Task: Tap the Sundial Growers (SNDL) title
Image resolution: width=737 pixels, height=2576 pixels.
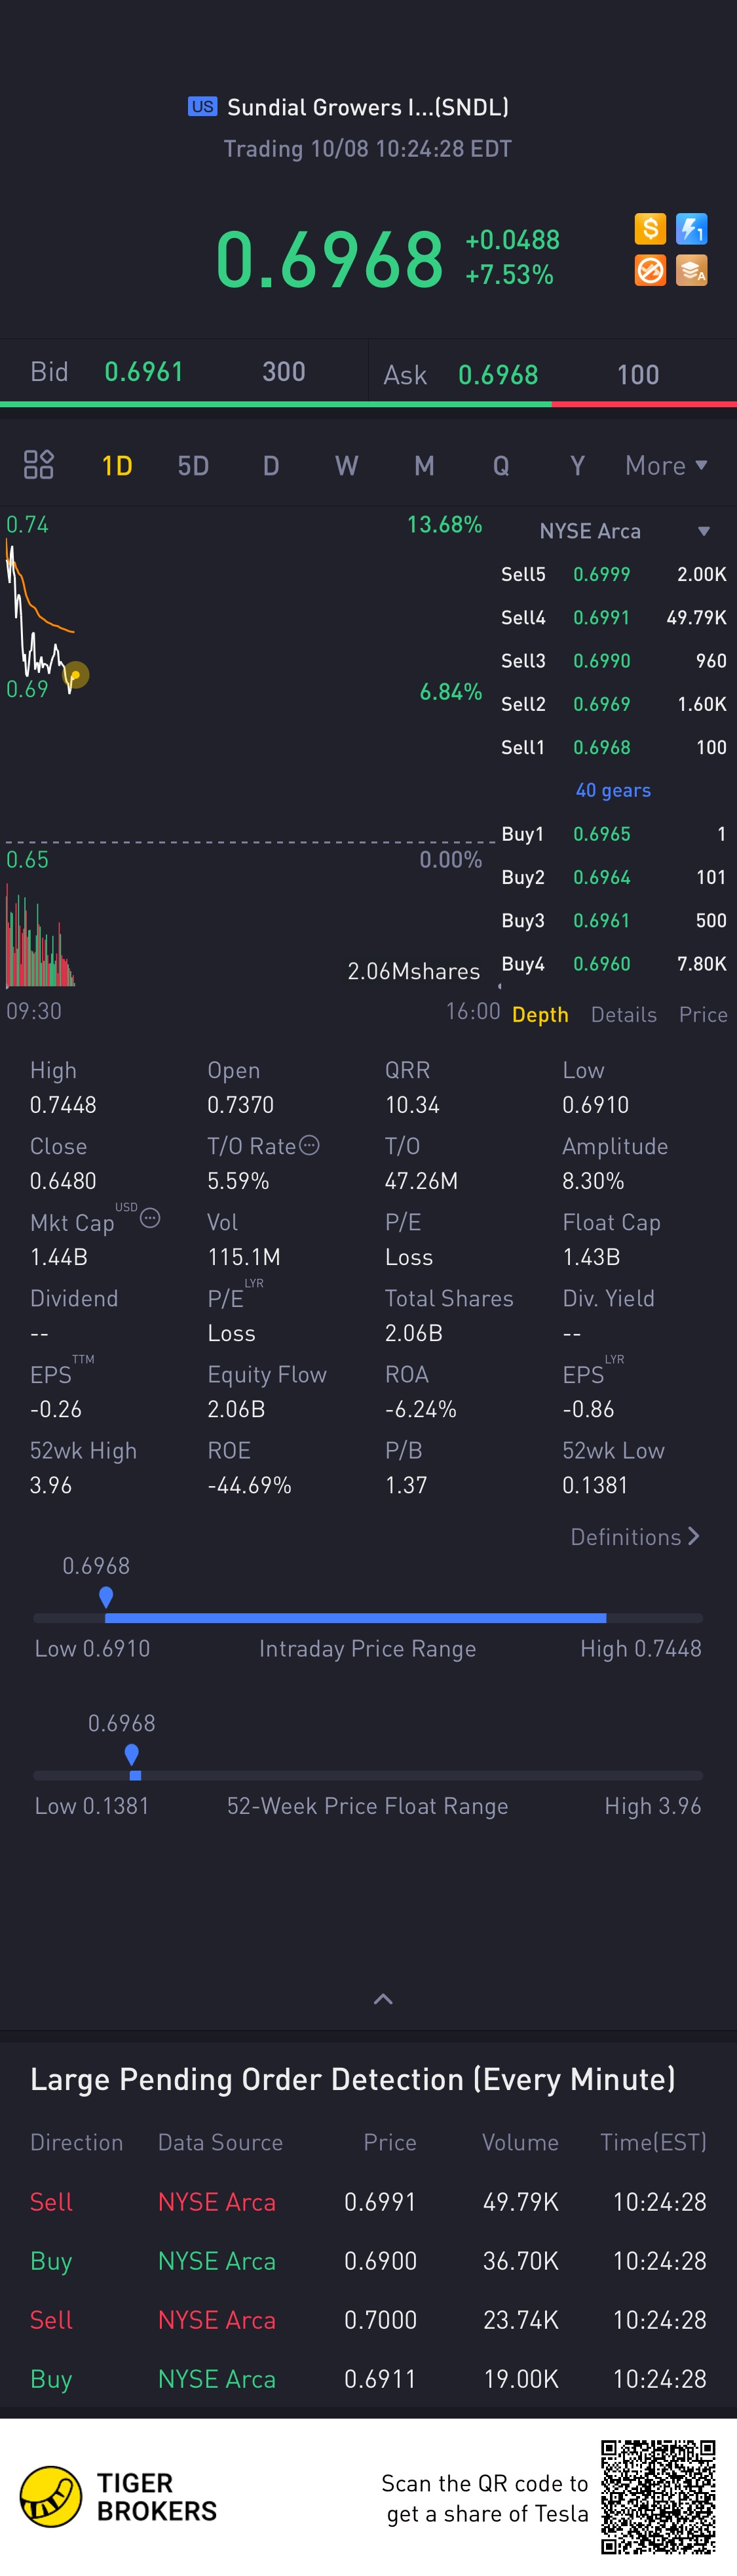Action: point(368,107)
